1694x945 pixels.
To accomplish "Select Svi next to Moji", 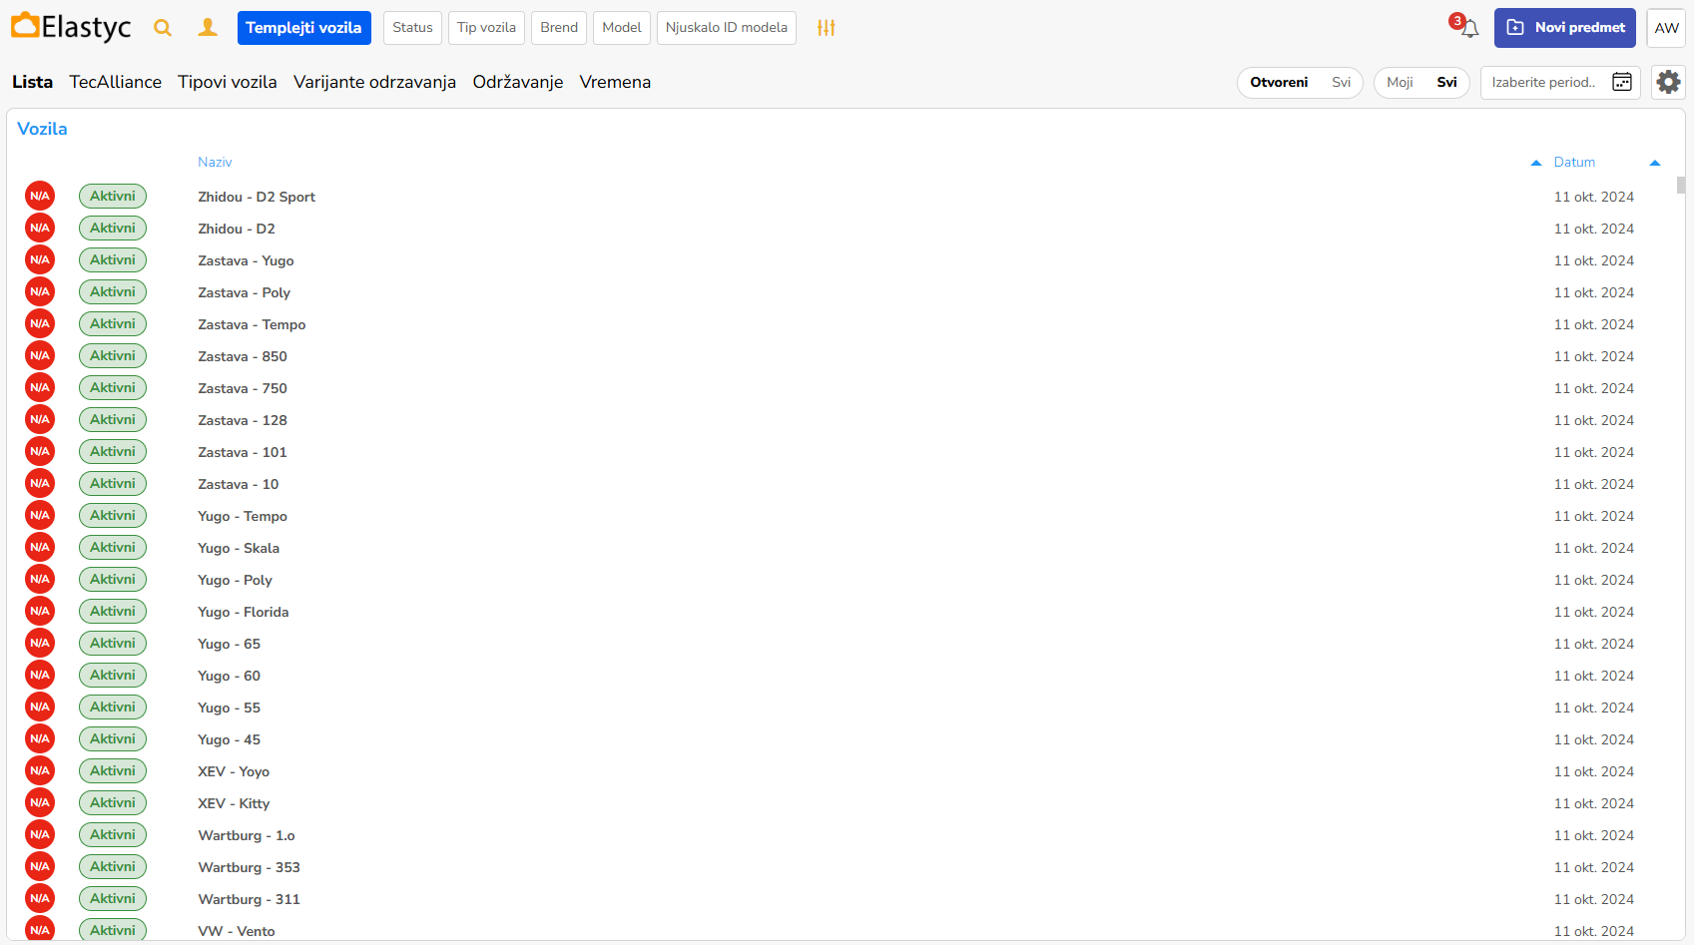I will [1446, 82].
